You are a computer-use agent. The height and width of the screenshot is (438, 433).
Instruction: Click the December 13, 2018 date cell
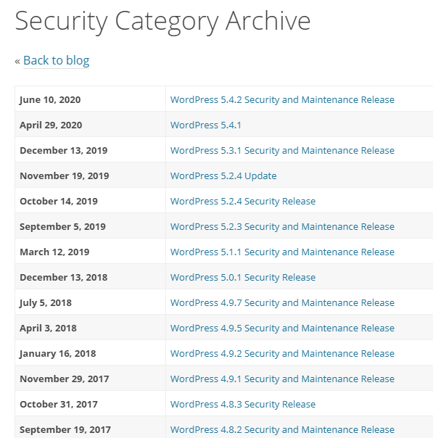pos(90,276)
